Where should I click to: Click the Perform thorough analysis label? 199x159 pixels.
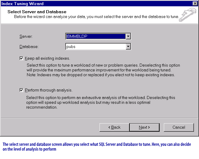point(49,90)
